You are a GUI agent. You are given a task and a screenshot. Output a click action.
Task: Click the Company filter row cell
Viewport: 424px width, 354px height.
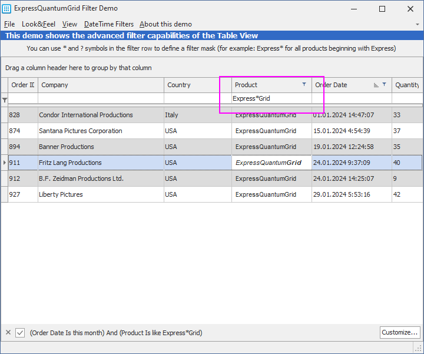[101, 98]
